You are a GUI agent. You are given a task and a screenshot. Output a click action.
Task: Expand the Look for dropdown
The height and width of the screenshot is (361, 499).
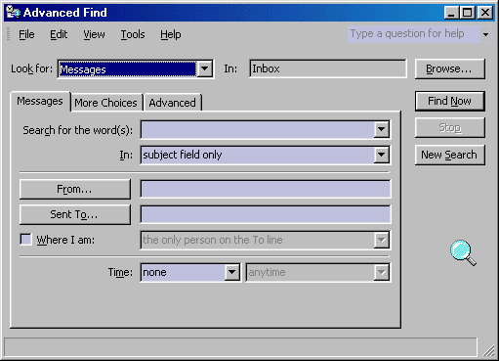[x=205, y=68]
